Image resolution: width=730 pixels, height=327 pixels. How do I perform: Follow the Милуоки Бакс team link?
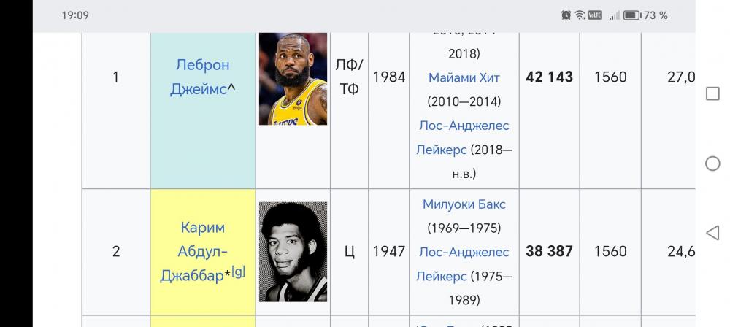tap(464, 204)
